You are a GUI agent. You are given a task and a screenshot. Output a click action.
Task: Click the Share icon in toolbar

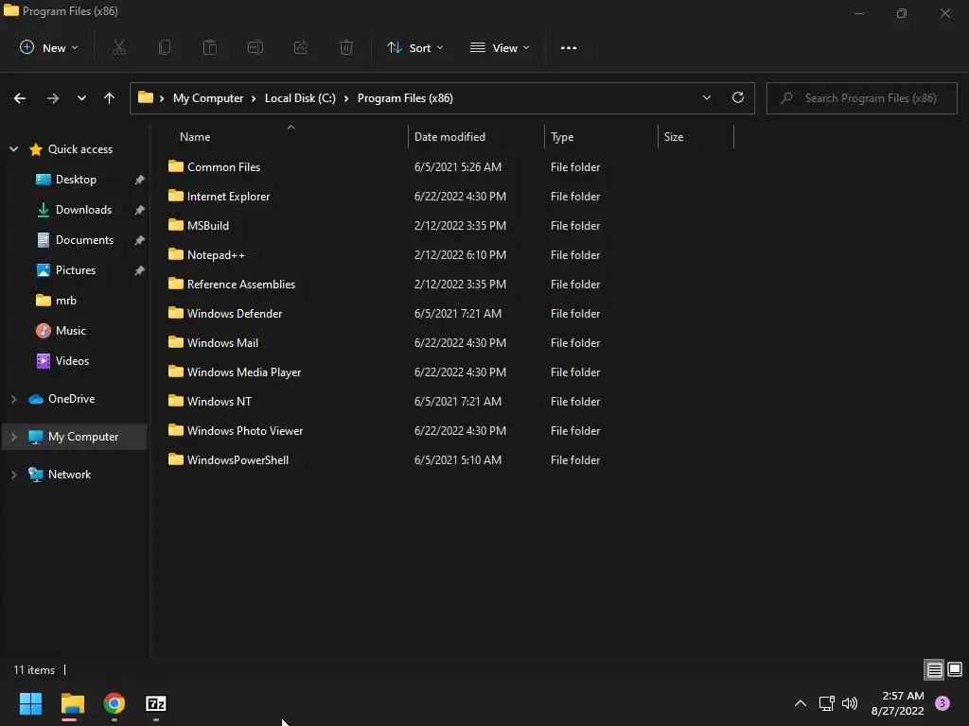point(301,47)
